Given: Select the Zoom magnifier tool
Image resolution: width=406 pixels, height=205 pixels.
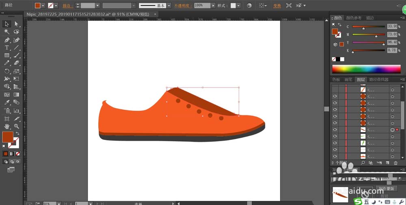Looking at the screenshot, I should coord(17,126).
